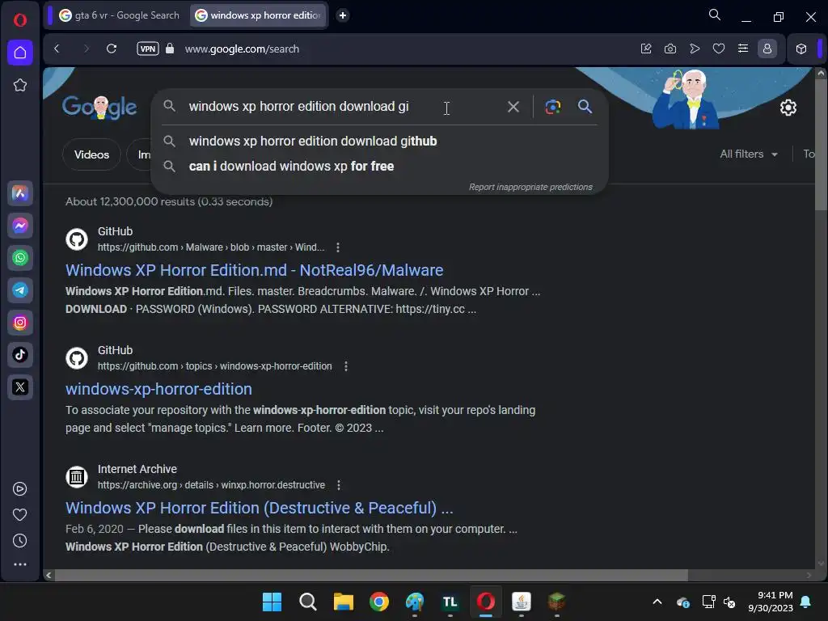Toggle the VPN badge in address bar

click(x=148, y=49)
